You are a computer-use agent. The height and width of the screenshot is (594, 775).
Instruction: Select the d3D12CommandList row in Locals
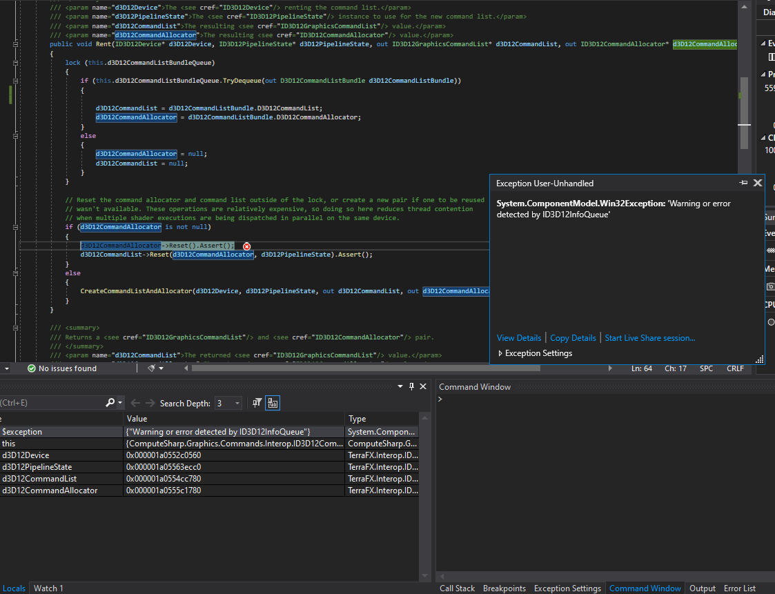(210, 479)
